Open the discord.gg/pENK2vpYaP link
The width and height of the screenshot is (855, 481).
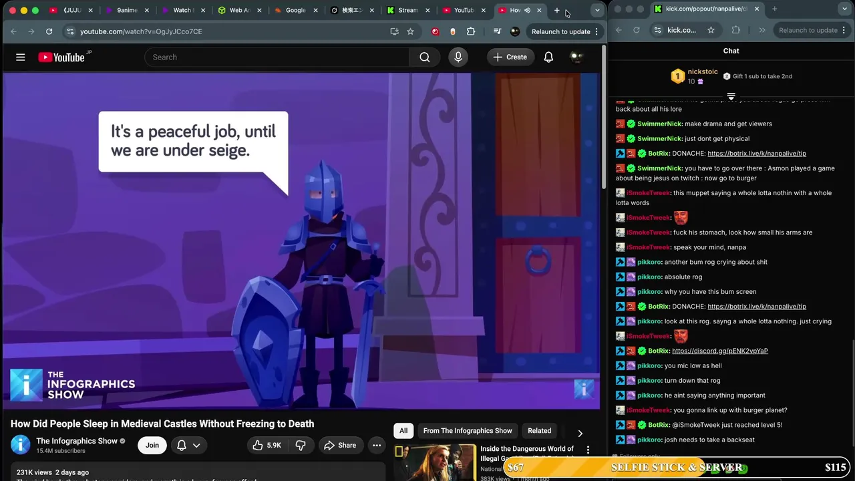click(x=720, y=351)
